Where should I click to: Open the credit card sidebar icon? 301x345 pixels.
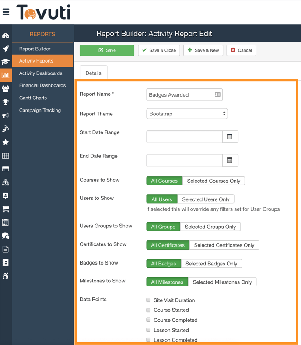pos(6,169)
